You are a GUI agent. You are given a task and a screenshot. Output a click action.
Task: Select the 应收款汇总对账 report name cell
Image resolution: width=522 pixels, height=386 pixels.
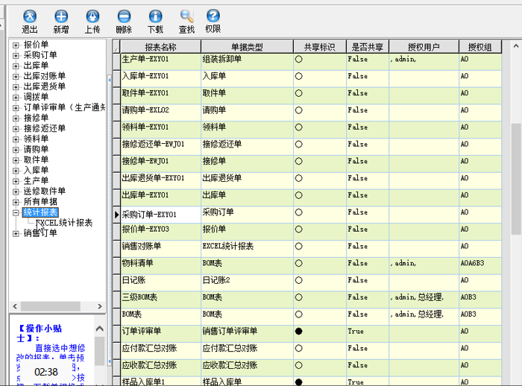(x=160, y=367)
